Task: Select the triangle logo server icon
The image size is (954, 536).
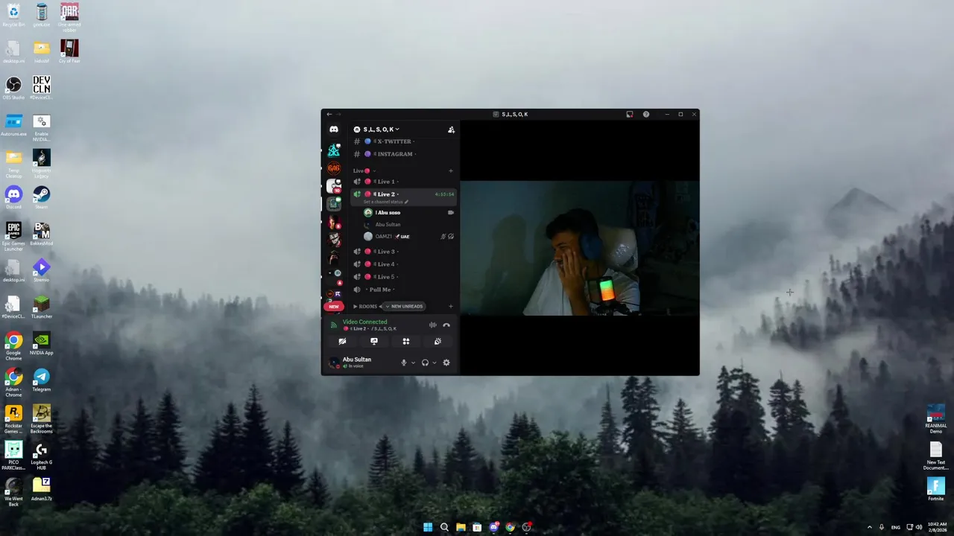Action: click(334, 150)
